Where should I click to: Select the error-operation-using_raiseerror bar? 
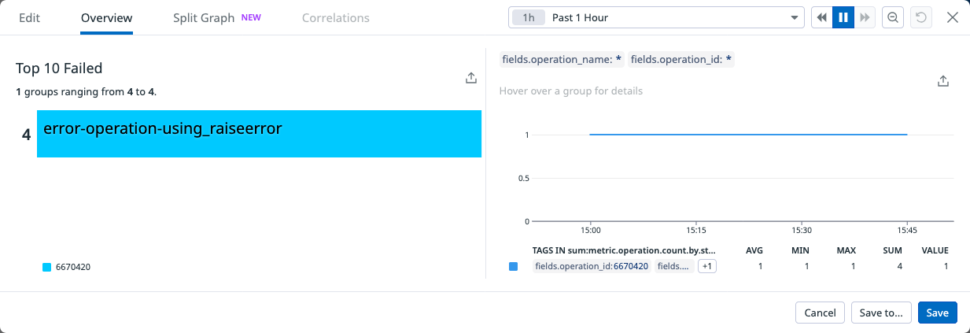pos(259,134)
